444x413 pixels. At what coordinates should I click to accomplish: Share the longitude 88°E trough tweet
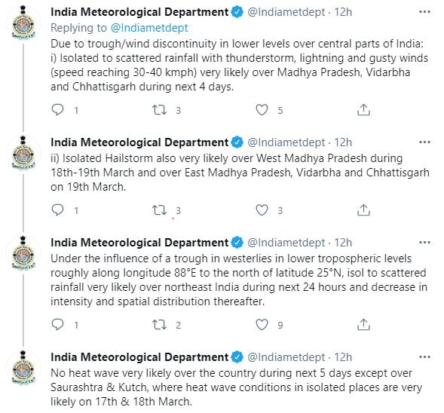coord(363,325)
